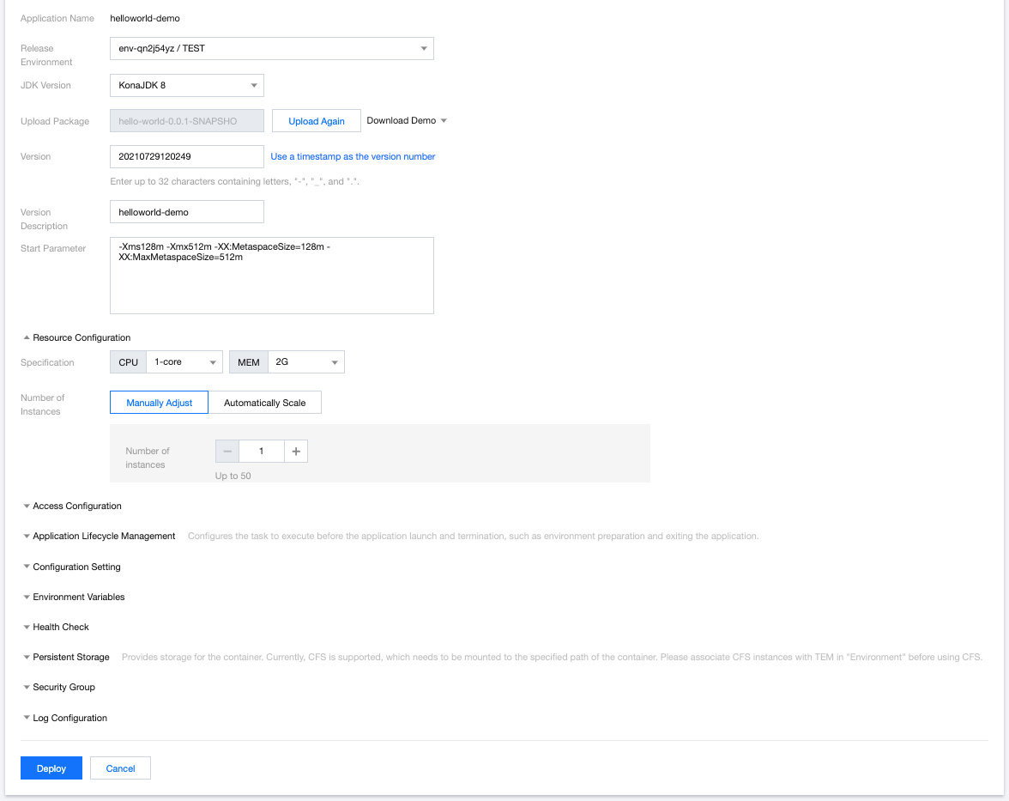Click the Version Description input field
1009x801 pixels.
(187, 212)
